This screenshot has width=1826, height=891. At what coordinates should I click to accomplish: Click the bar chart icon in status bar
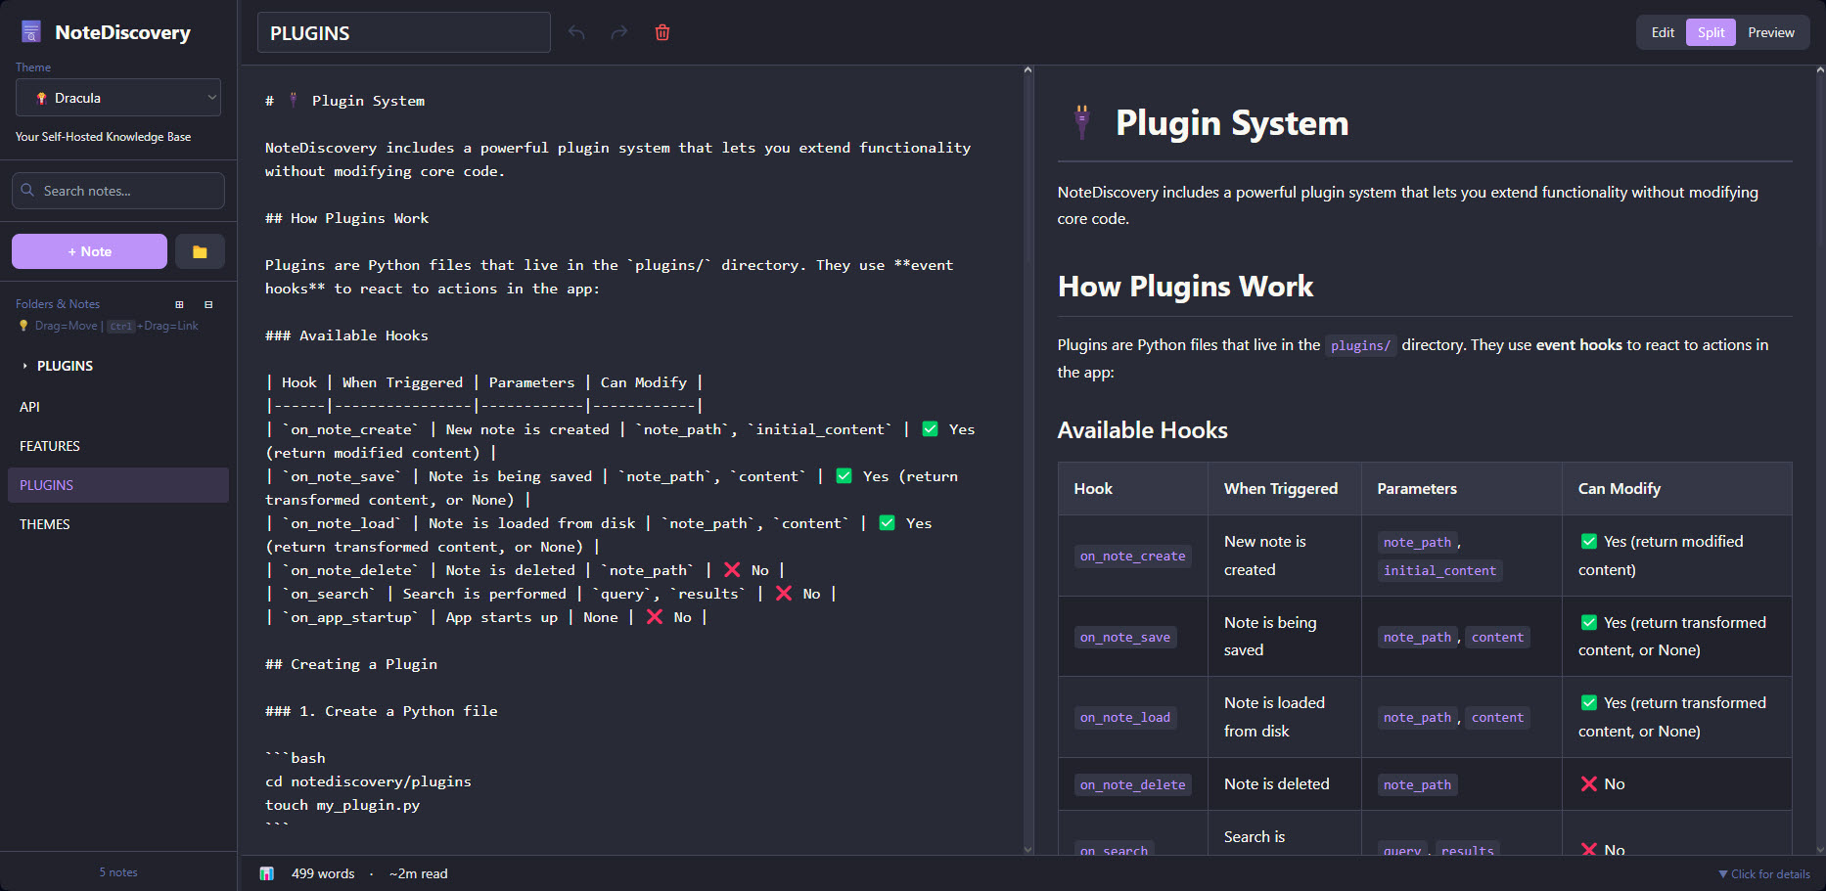pyautogui.click(x=267, y=872)
